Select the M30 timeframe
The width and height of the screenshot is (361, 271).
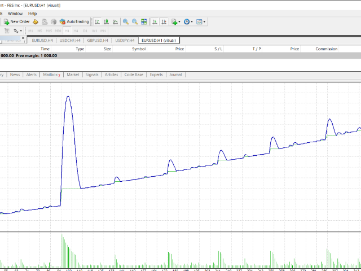click(x=58, y=30)
